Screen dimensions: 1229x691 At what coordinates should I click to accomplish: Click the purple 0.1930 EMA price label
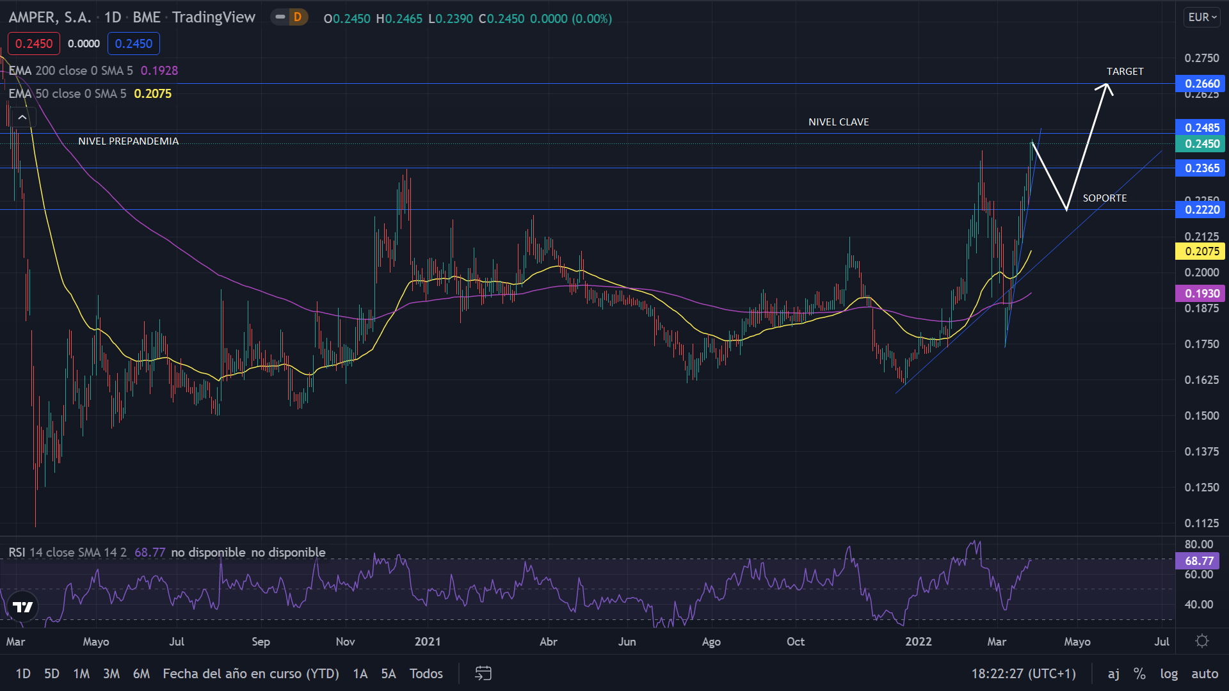pos(1201,294)
